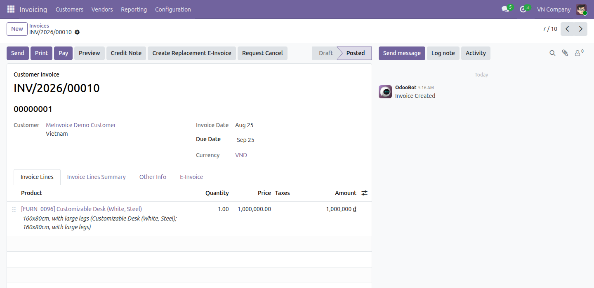Switch to the Invoice Lines Summary tab
This screenshot has height=288, width=594.
coord(96,177)
